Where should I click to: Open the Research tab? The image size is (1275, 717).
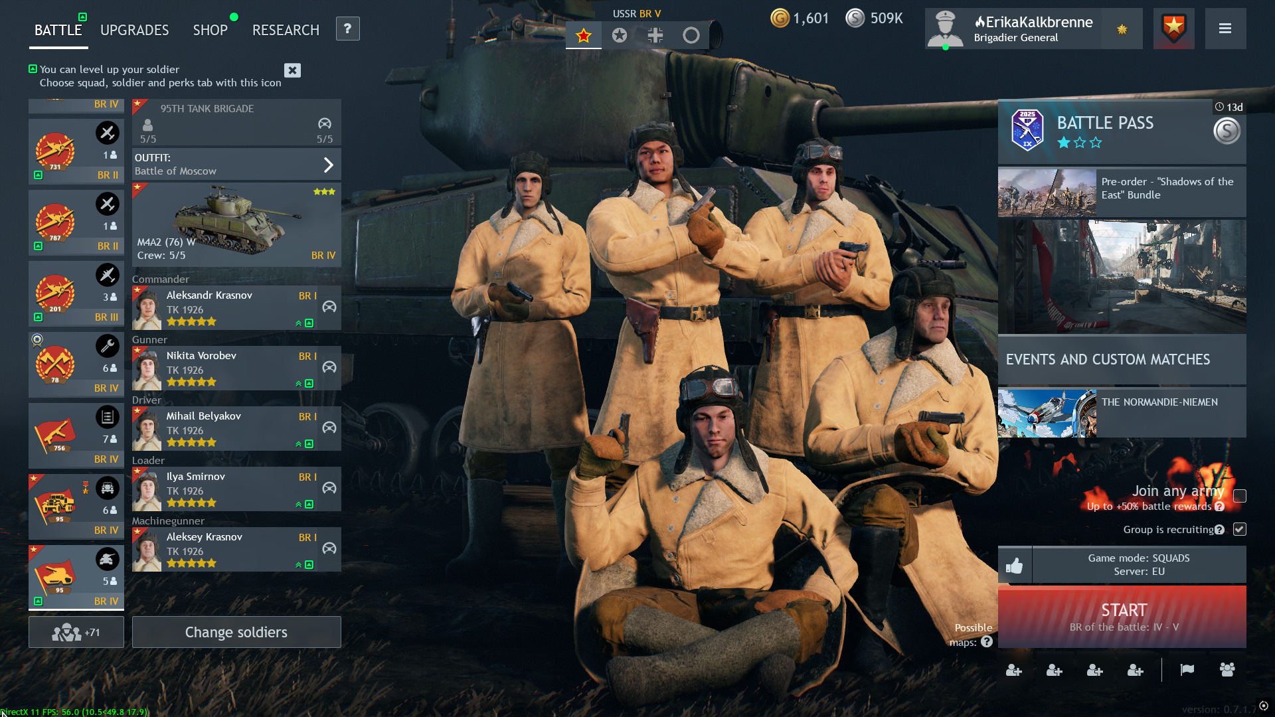(x=286, y=30)
